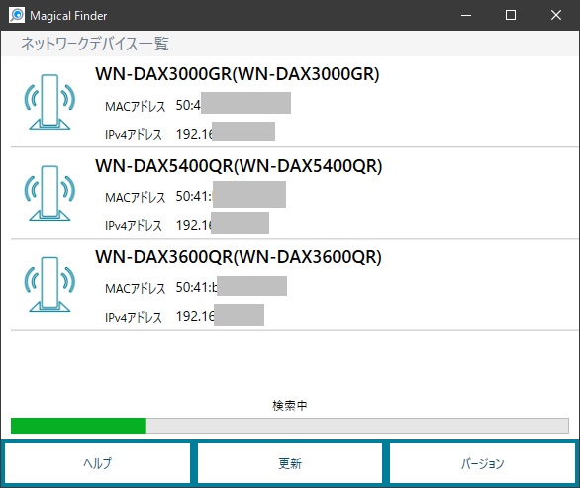The height and width of the screenshot is (488, 580).
Task: Click the WN-DAX3000GR MAC address value
Action: (233, 104)
